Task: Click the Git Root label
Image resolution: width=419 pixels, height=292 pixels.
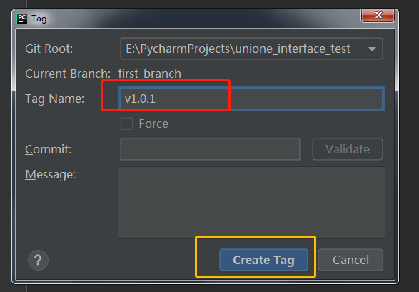Action: coord(49,49)
